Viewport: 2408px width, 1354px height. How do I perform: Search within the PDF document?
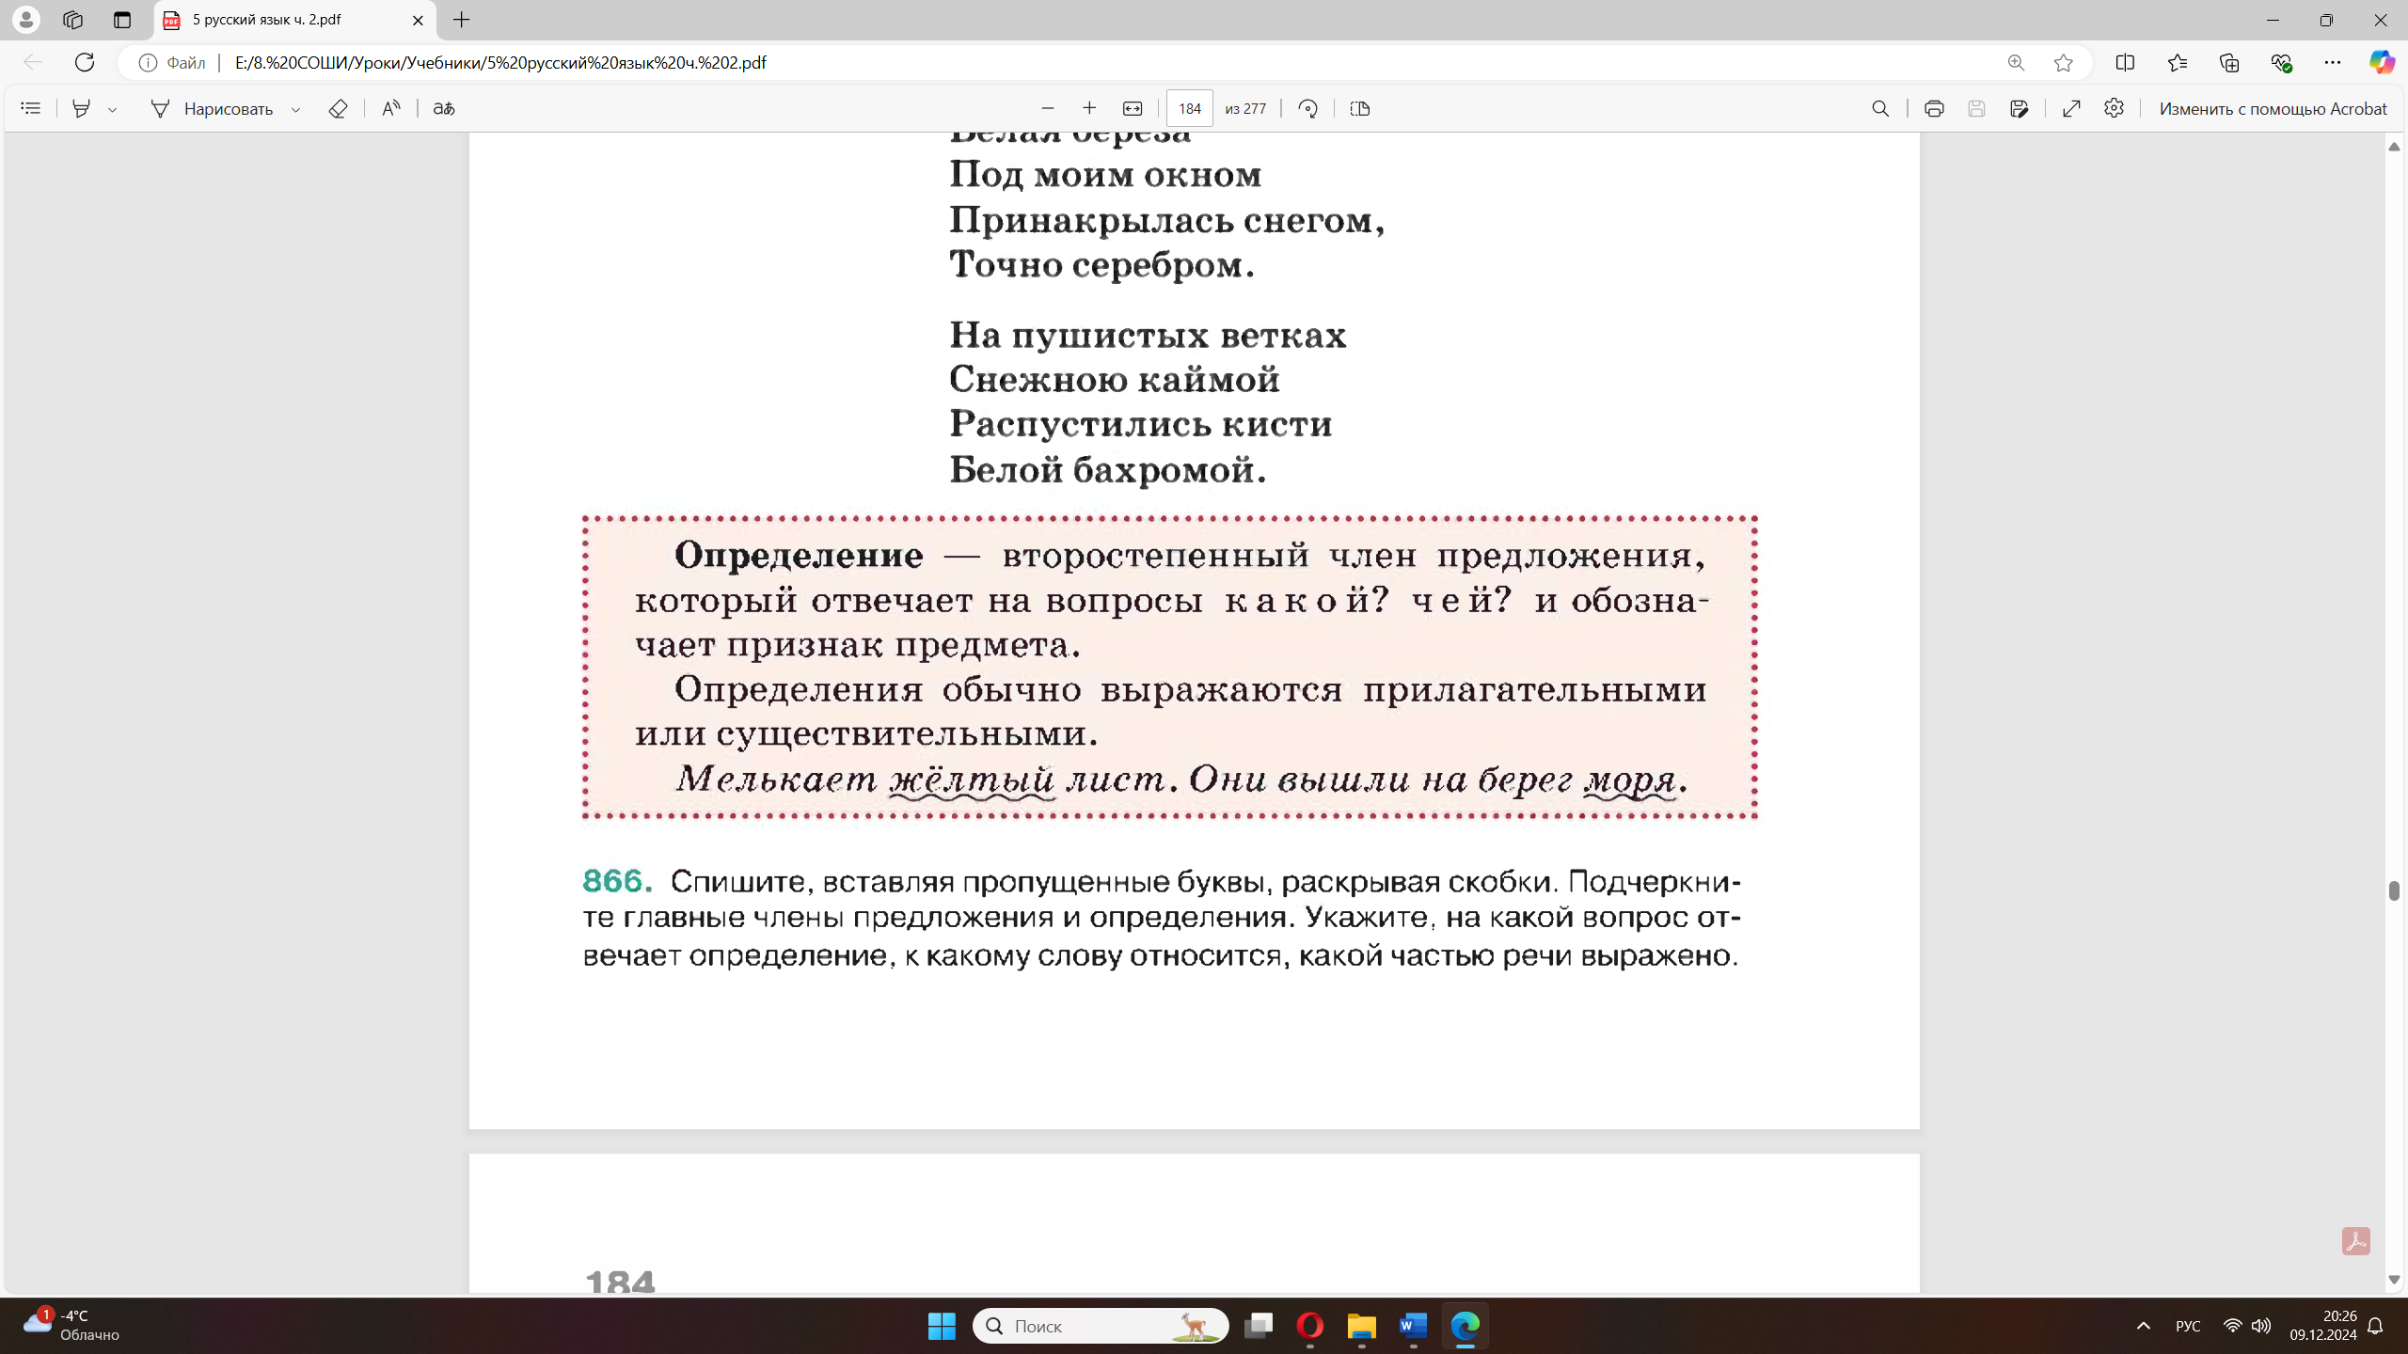click(1880, 108)
